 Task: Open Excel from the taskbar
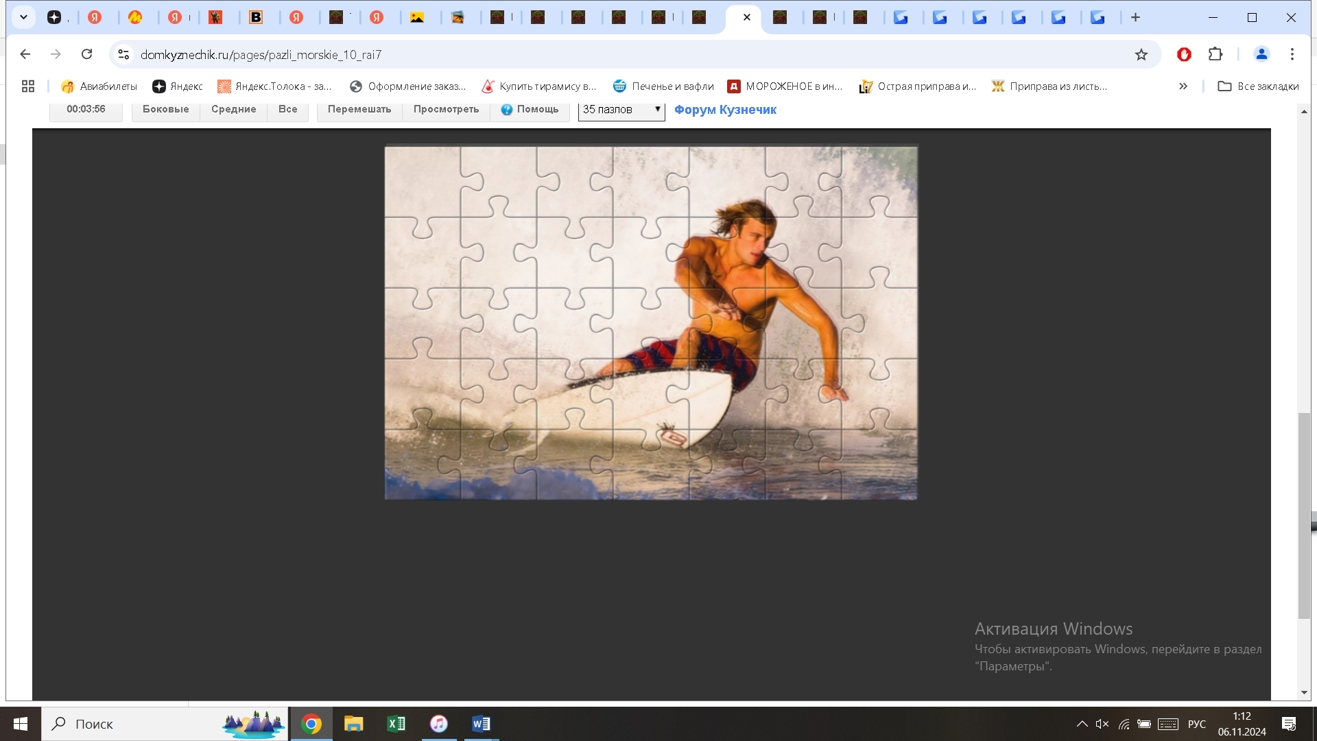[396, 724]
